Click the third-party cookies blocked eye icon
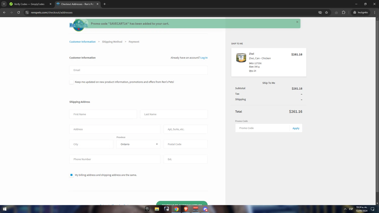 (x=320, y=12)
